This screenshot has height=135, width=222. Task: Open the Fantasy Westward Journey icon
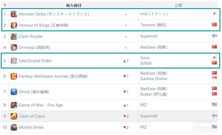[x=14, y=76]
